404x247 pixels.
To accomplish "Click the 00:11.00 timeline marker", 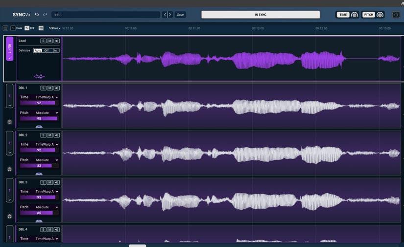I will tap(131, 28).
